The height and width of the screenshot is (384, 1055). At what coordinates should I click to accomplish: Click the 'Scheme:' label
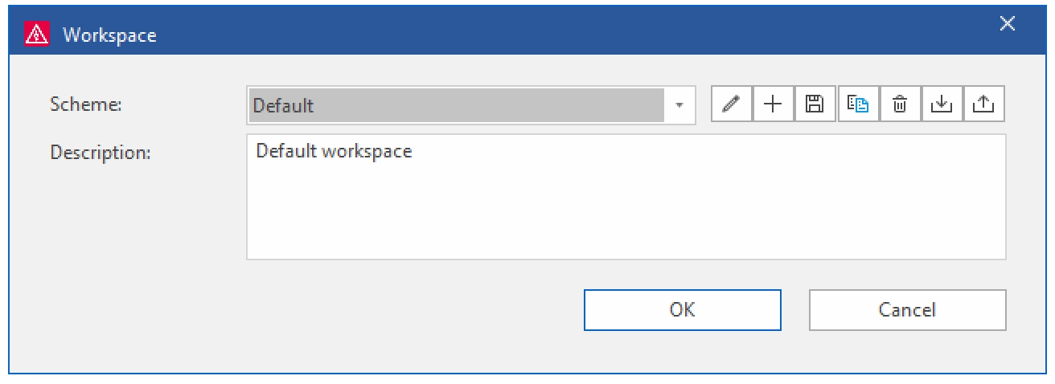coord(86,104)
